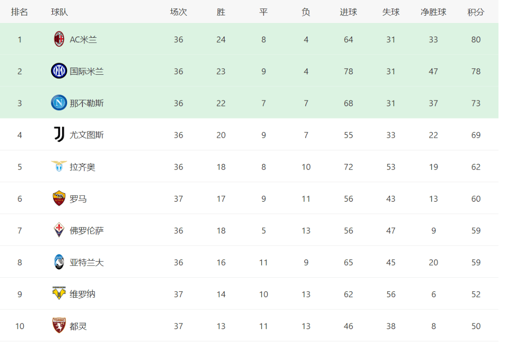The height and width of the screenshot is (344, 507).
Task: Click the Hellas Verona yellow crest
Action: (59, 293)
